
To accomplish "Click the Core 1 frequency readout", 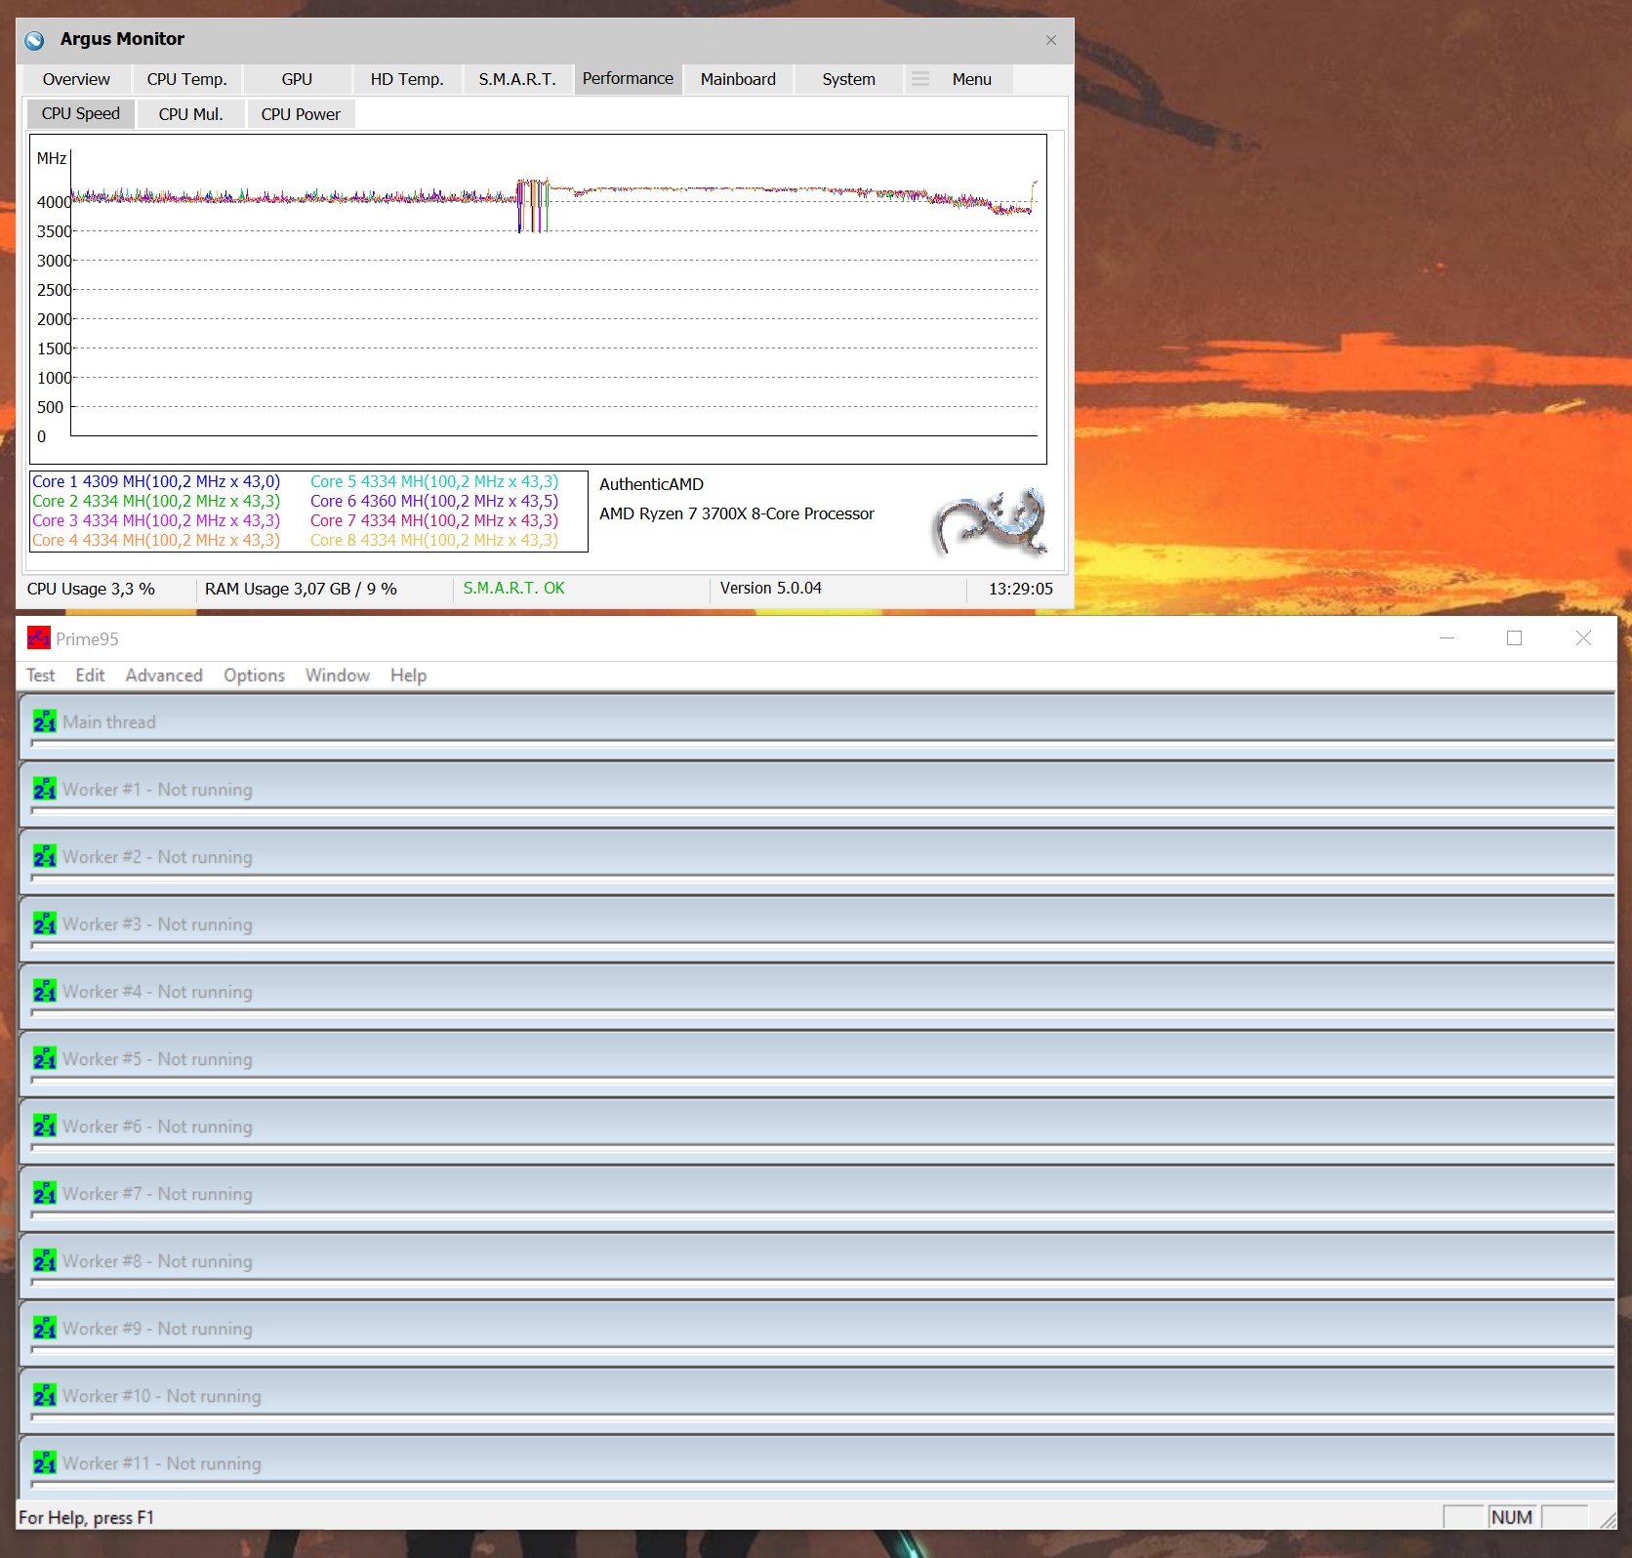I will pyautogui.click(x=156, y=482).
